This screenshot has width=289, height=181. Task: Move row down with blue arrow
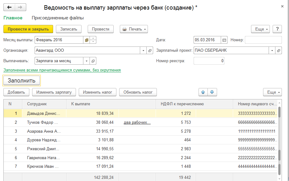[x=212, y=92]
